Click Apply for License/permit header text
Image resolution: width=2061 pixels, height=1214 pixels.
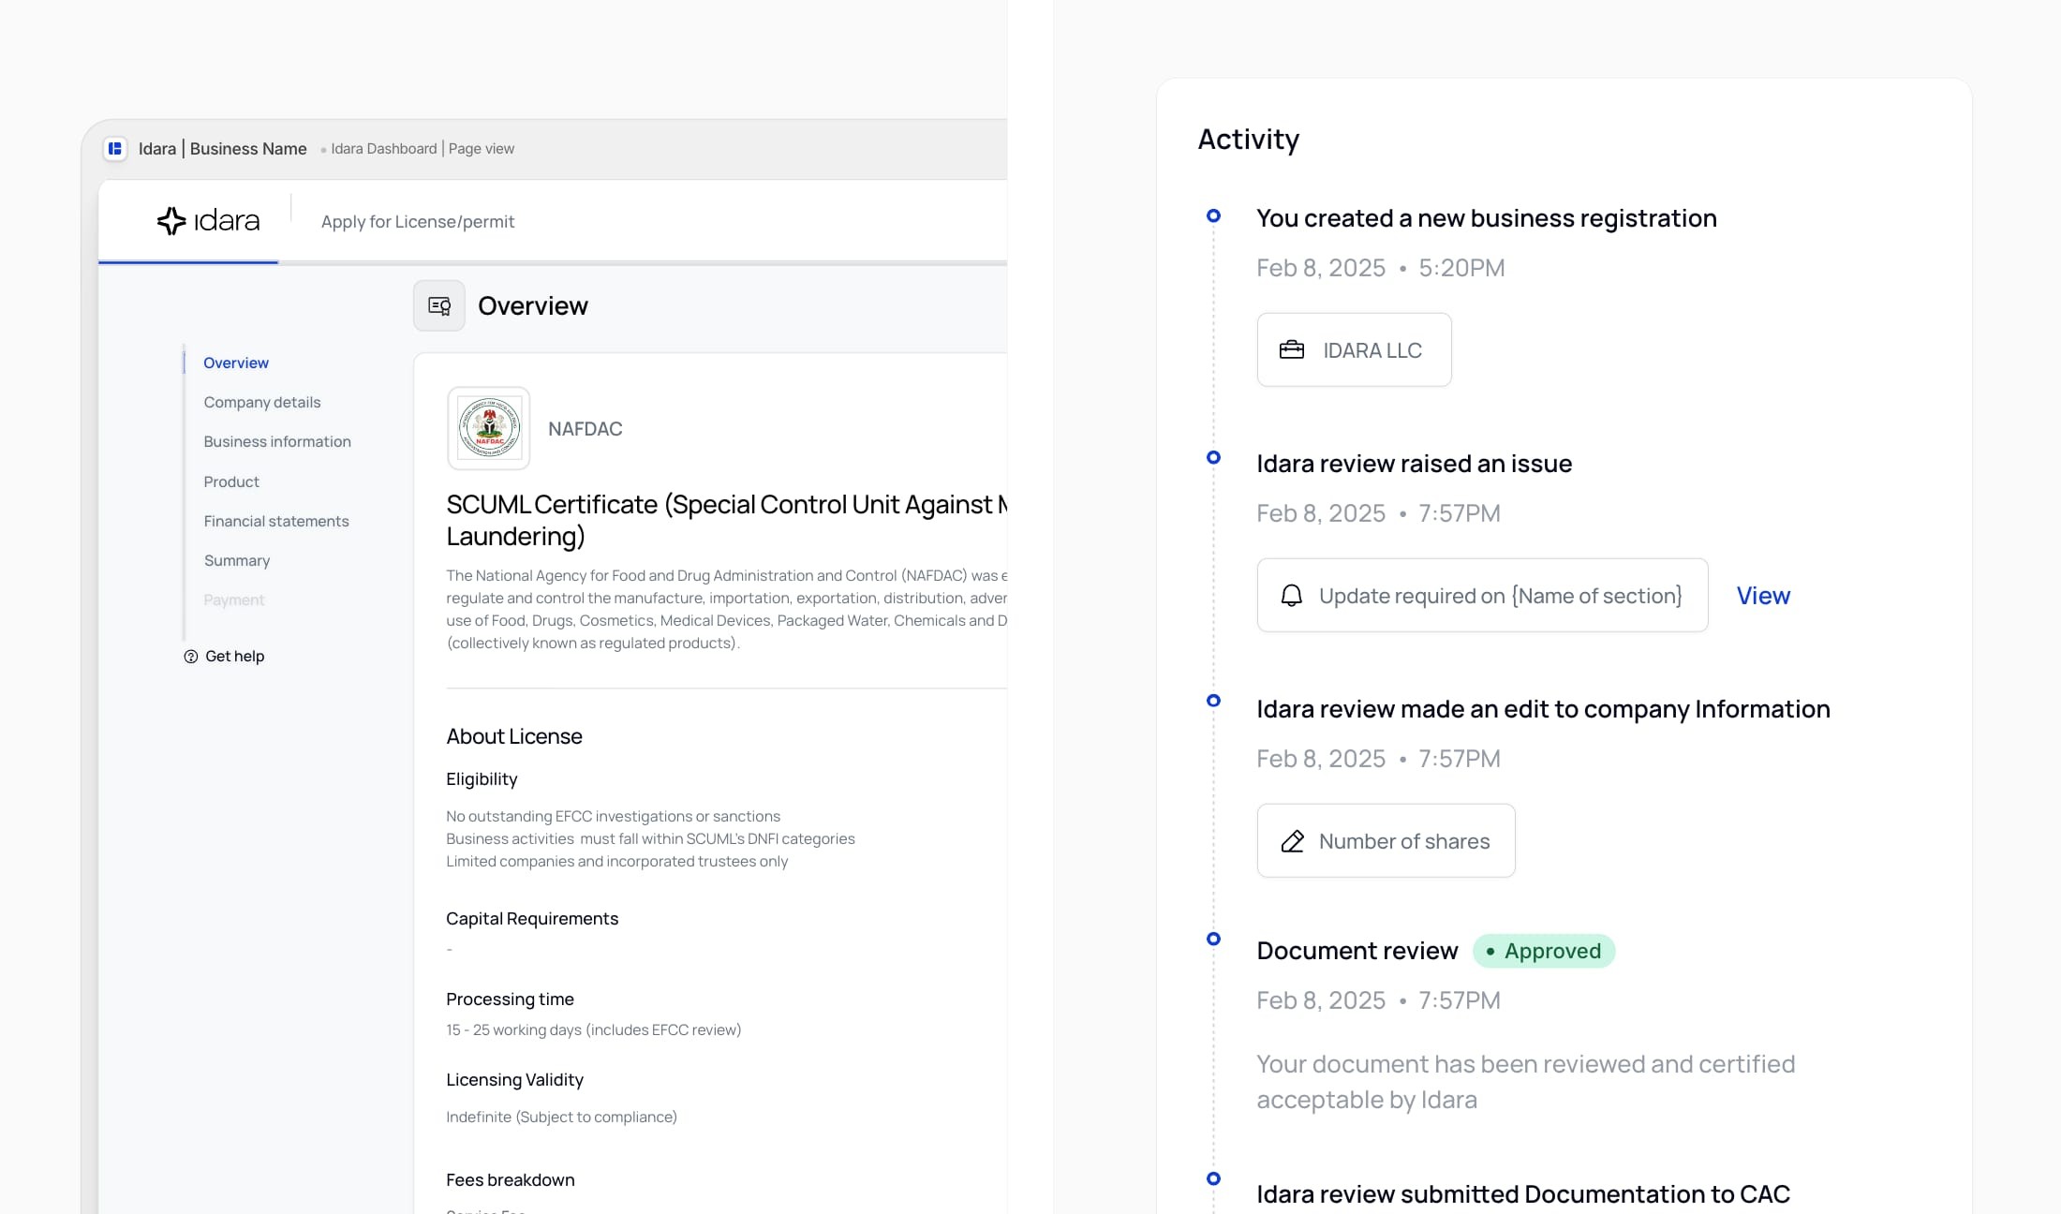point(418,222)
